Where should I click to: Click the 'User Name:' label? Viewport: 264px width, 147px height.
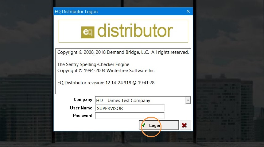(82, 108)
